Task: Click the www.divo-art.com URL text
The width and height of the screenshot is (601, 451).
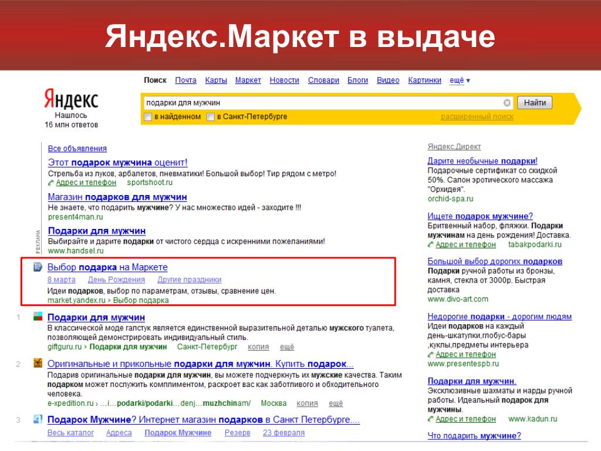Action: [458, 299]
